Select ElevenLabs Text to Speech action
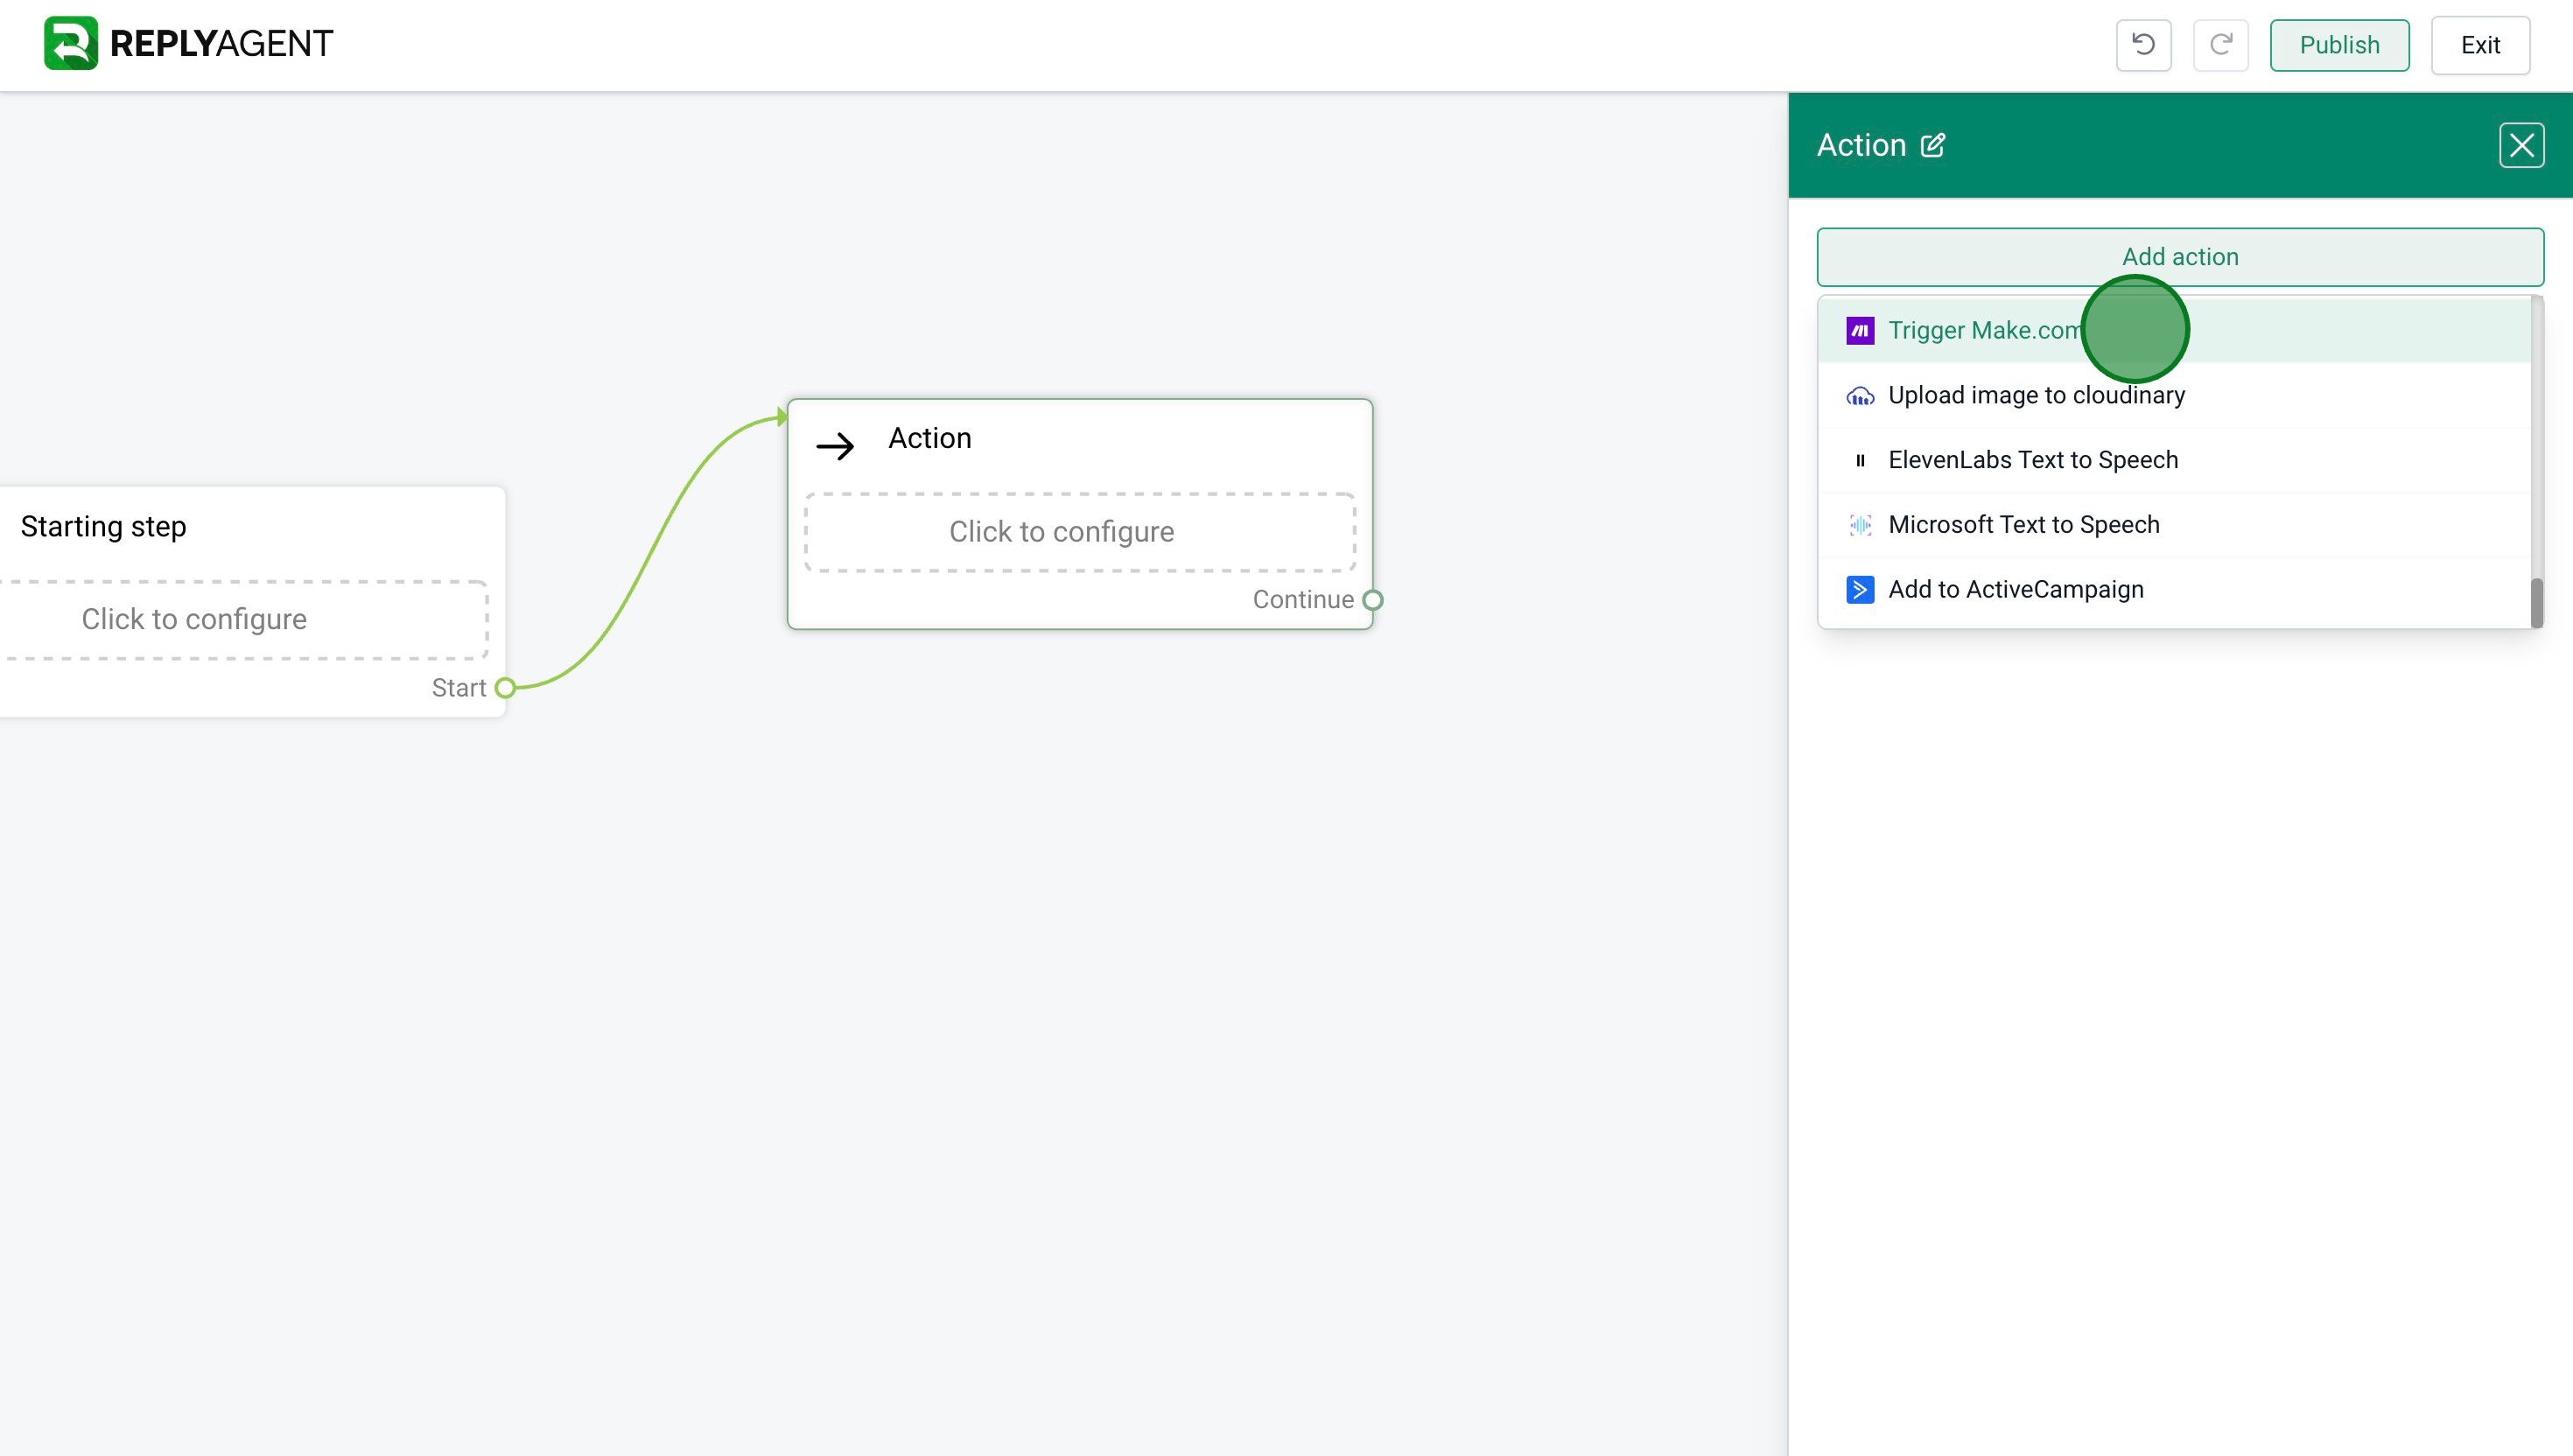 2174,460
